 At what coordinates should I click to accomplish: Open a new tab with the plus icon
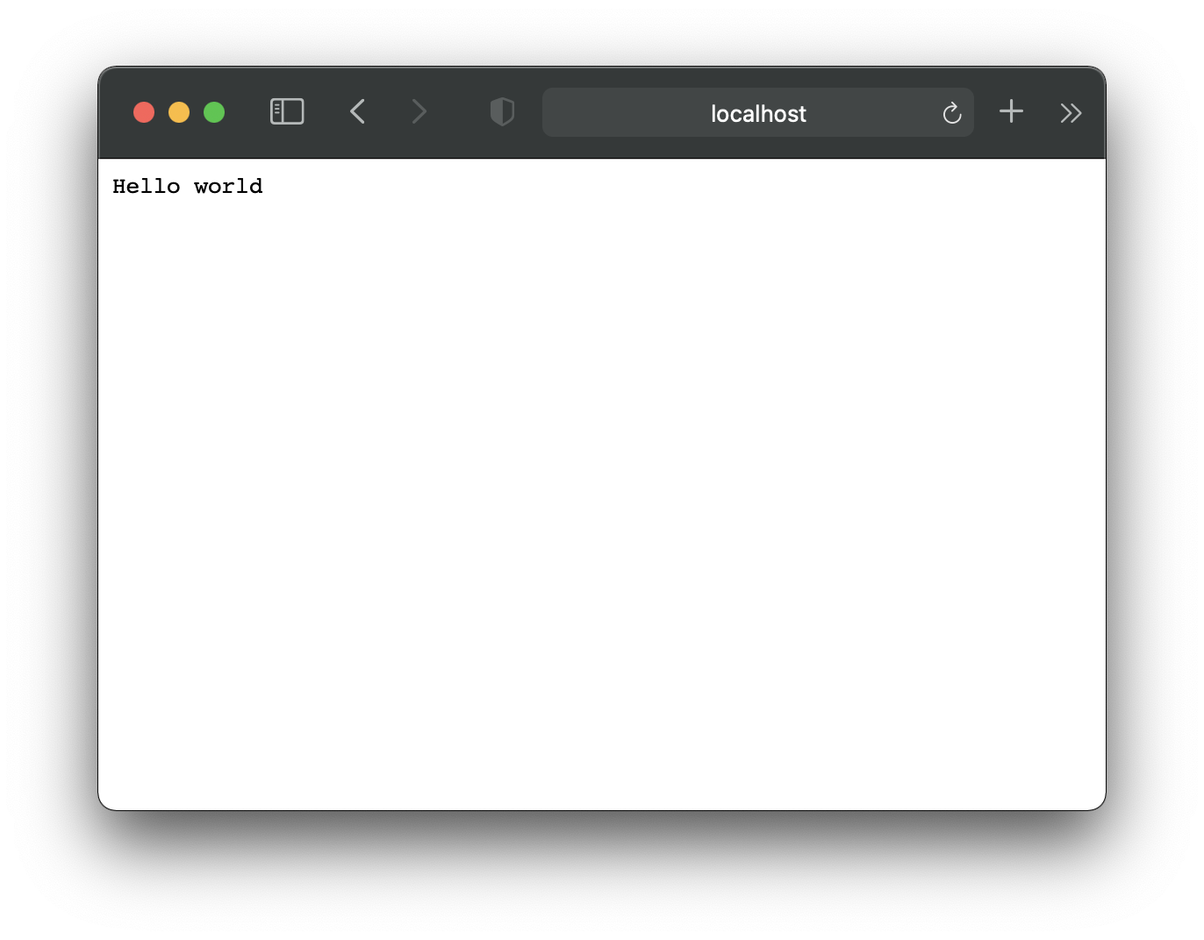[1010, 112]
